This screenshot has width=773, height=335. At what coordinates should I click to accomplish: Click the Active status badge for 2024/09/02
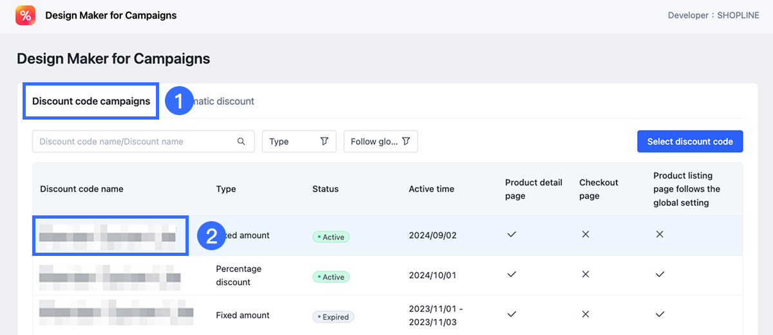pyautogui.click(x=330, y=237)
